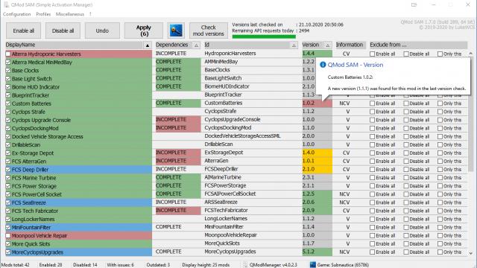Click the green 5.1.2 version cell
This screenshot has height=268, width=477.
(x=317, y=252)
